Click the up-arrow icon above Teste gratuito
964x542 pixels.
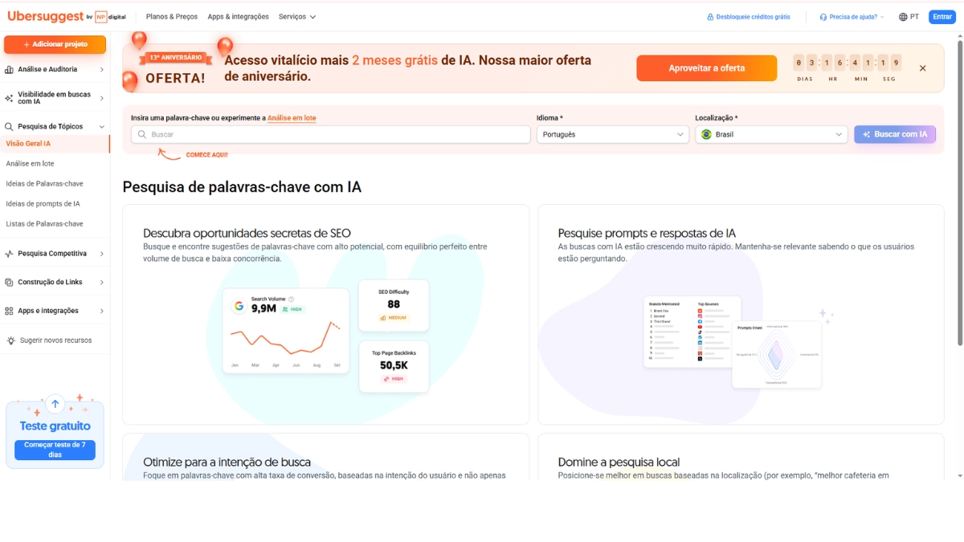55,404
